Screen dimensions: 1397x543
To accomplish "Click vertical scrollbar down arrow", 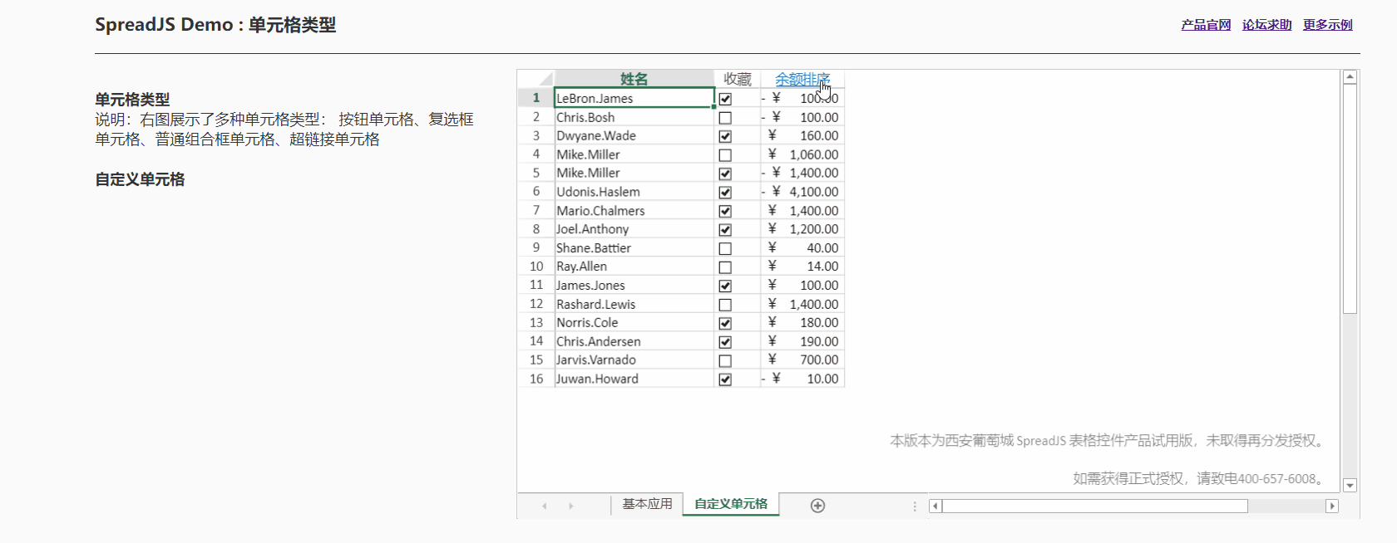I will pos(1350,486).
